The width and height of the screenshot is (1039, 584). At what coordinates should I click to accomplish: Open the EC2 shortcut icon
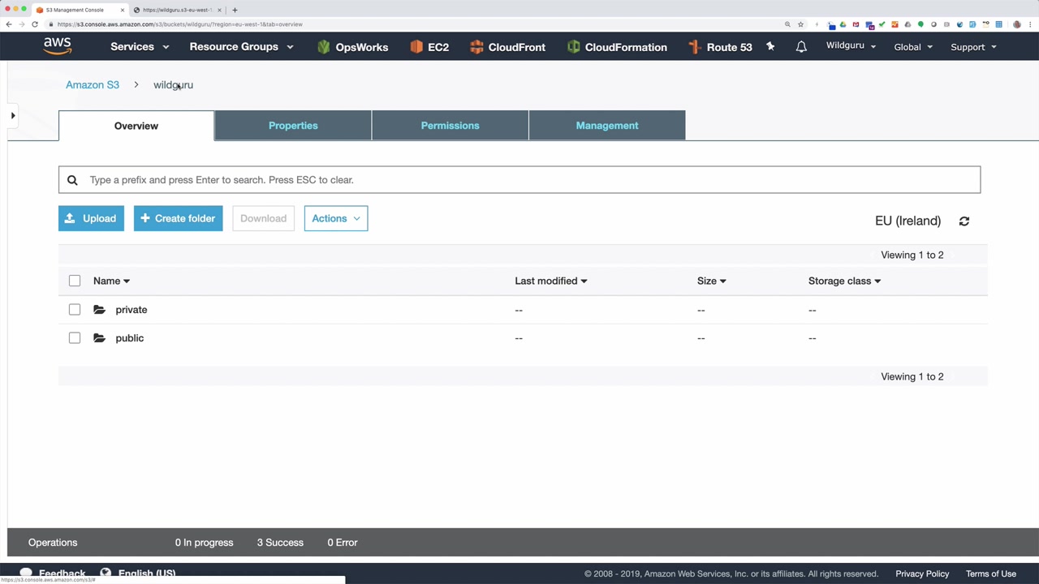(417, 47)
